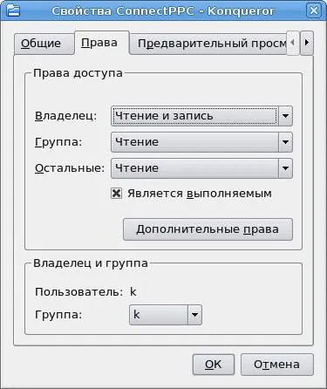Open the owner group dropdown showing k
Viewport: 327px width, 389px height.
(x=166, y=315)
